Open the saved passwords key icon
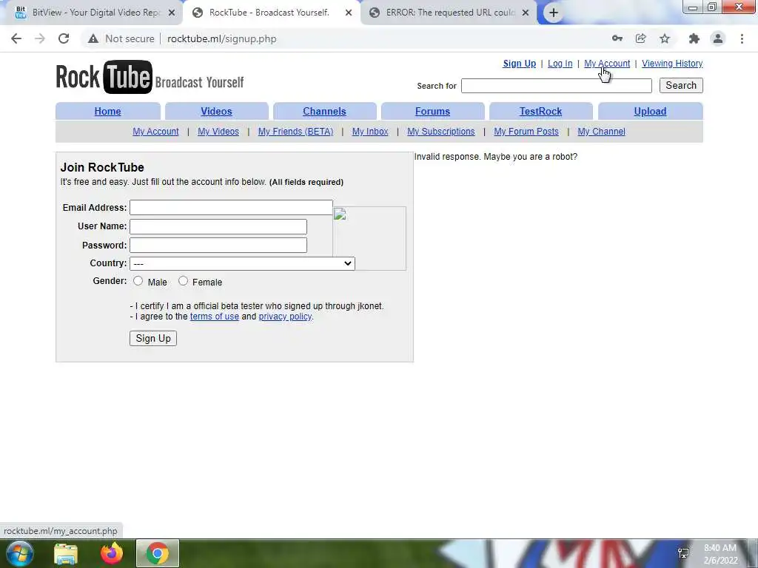 coord(617,38)
